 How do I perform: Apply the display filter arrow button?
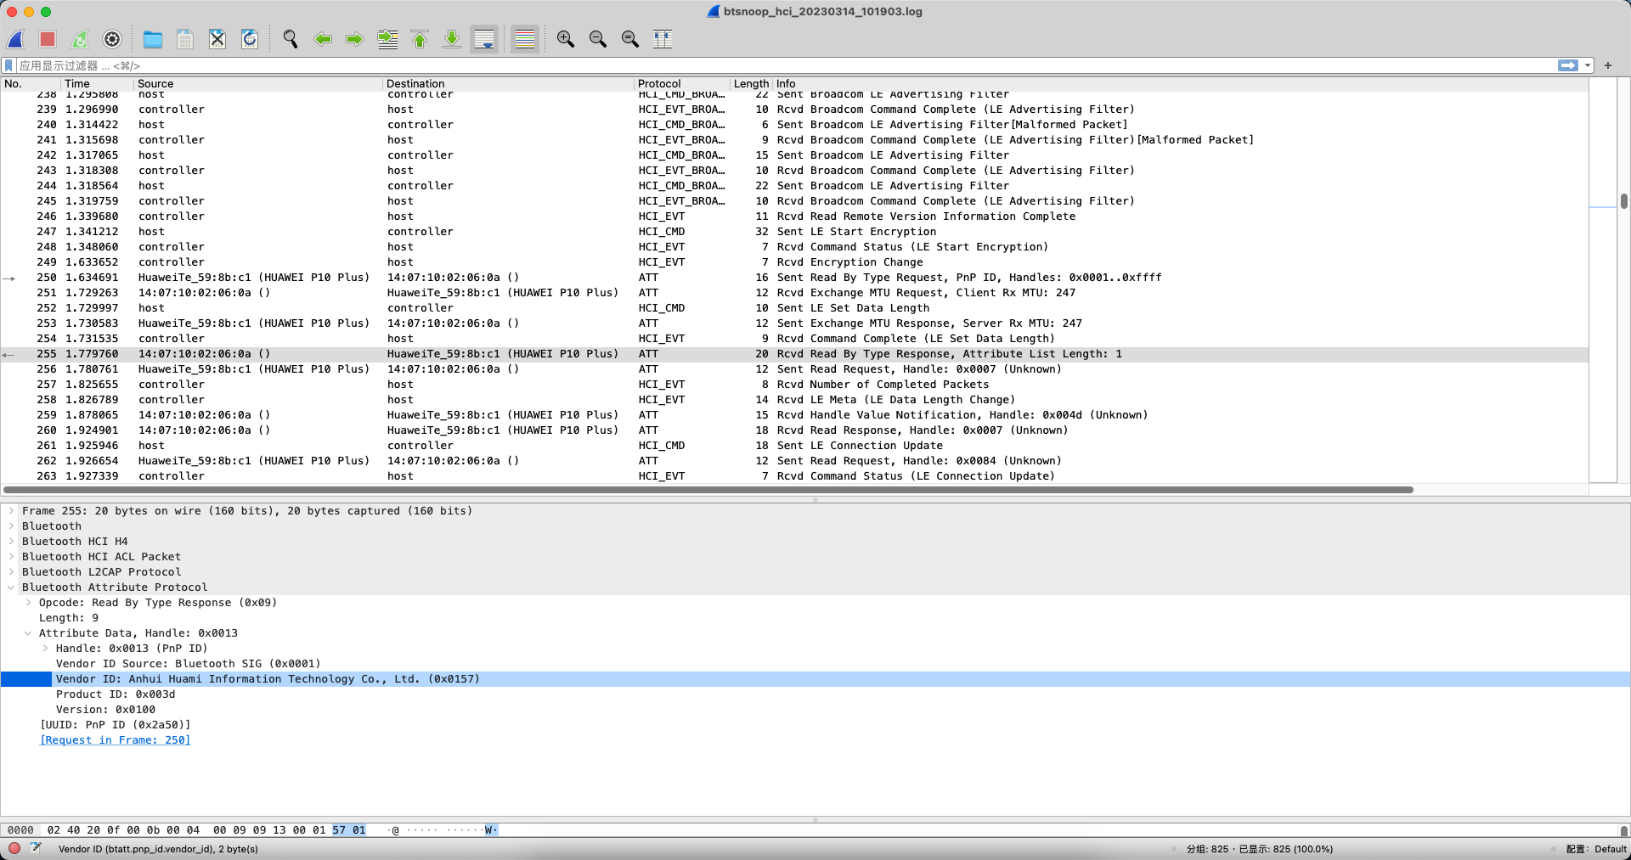[x=1568, y=65]
